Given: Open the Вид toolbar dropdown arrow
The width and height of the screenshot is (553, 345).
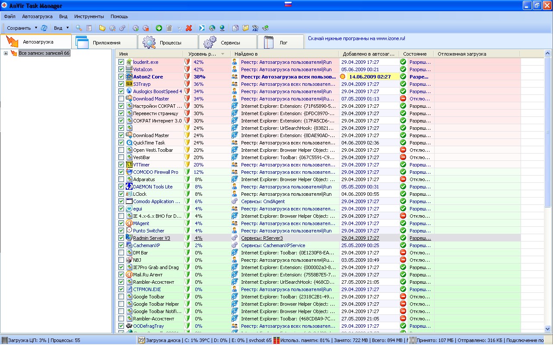Looking at the screenshot, I should (x=67, y=28).
